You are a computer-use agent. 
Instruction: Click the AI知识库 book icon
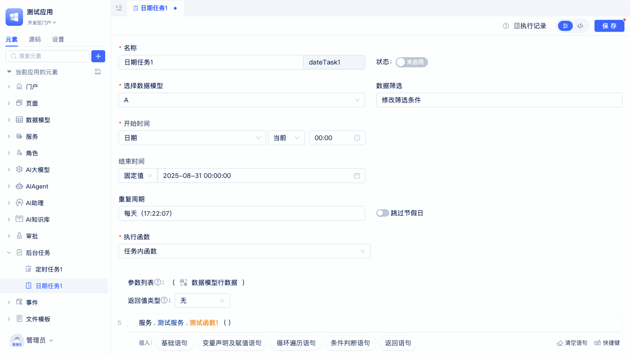coord(19,219)
